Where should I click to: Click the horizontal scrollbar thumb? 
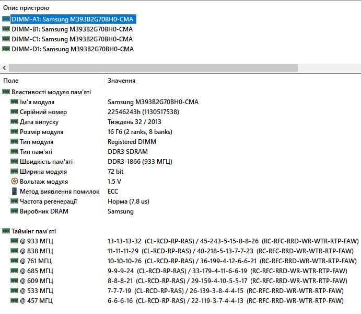pos(153,68)
